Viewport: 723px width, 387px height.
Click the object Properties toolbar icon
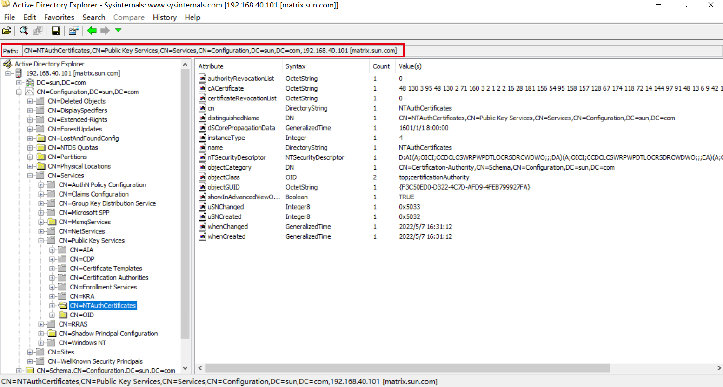73,31
